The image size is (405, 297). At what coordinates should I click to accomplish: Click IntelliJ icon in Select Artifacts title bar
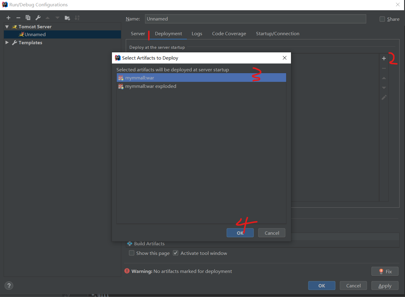pos(118,58)
